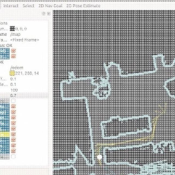This screenshot has height=175, width=175.
Task: Toggle the checked checkbox directly under 'us: OK'
Action: pos(13,51)
